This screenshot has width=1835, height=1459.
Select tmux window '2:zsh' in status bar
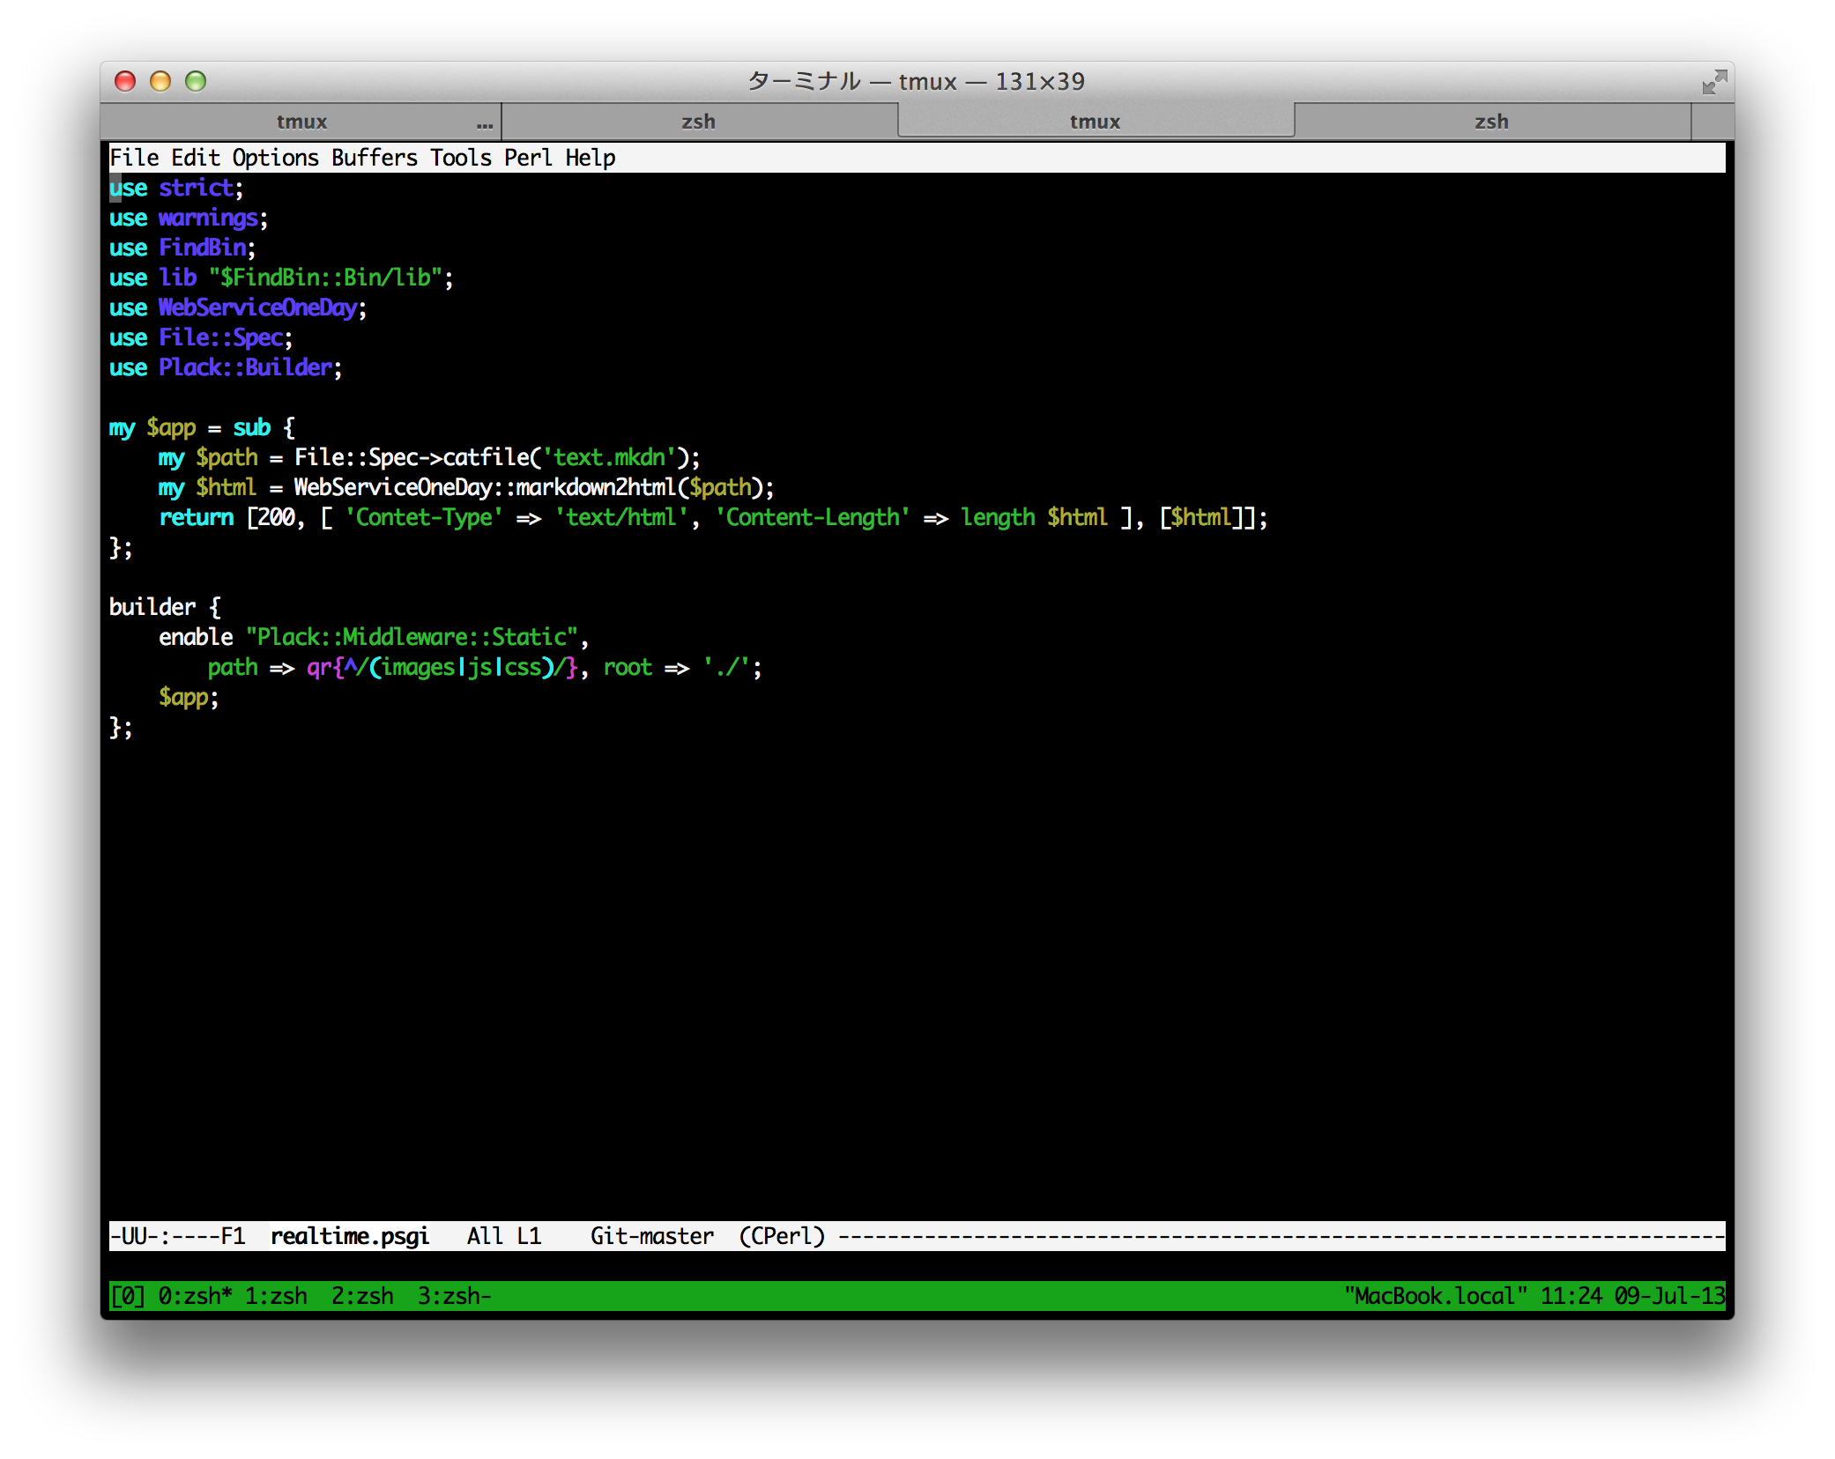pyautogui.click(x=362, y=1296)
